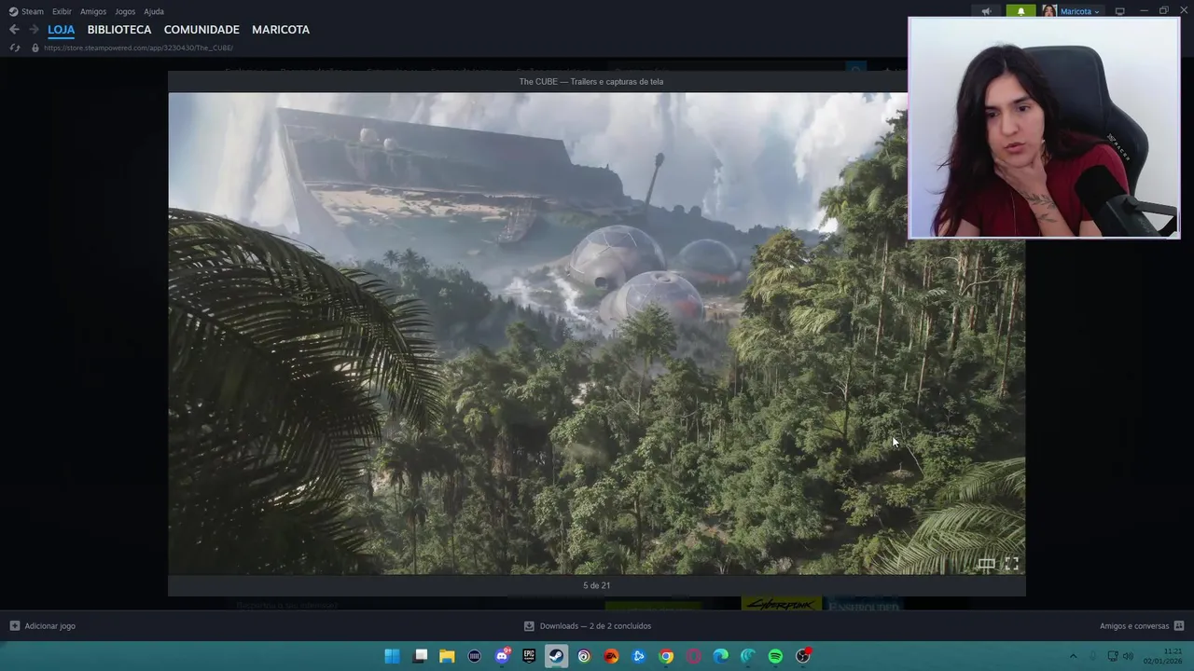The height and width of the screenshot is (671, 1194).
Task: Open the volume control in system tray
Action: coord(1128,656)
